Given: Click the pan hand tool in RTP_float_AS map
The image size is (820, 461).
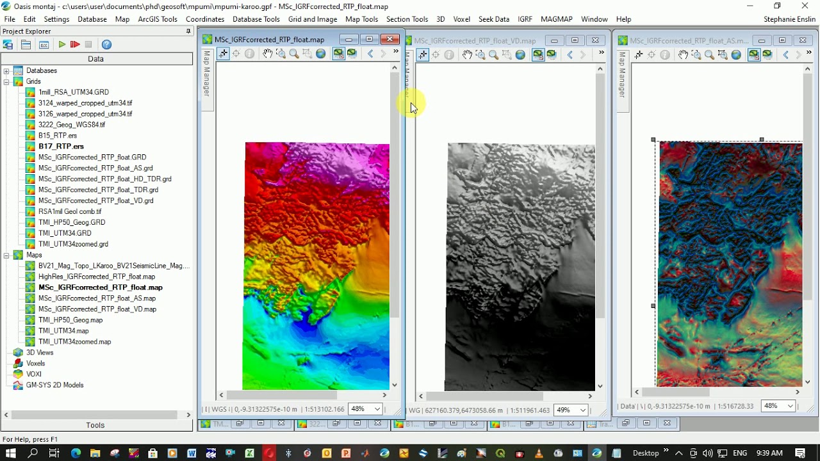Looking at the screenshot, I should point(683,55).
